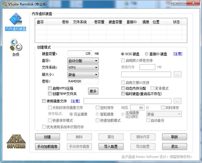202x163 pixels.
Task: Click the VSuite Ramdisk title bar icon
Action: click(x=5, y=4)
